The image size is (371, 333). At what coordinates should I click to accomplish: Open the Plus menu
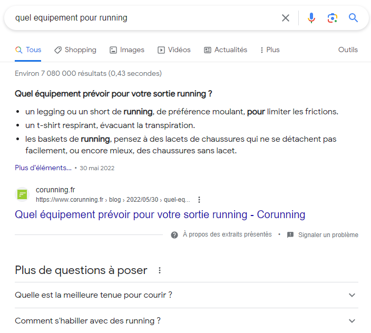click(270, 50)
